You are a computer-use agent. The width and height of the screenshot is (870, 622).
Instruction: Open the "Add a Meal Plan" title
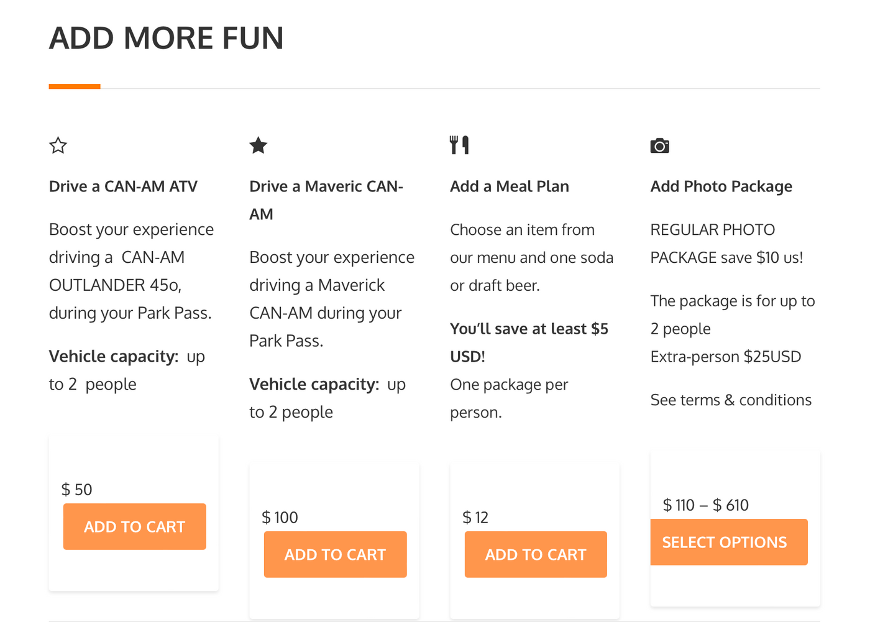510,186
